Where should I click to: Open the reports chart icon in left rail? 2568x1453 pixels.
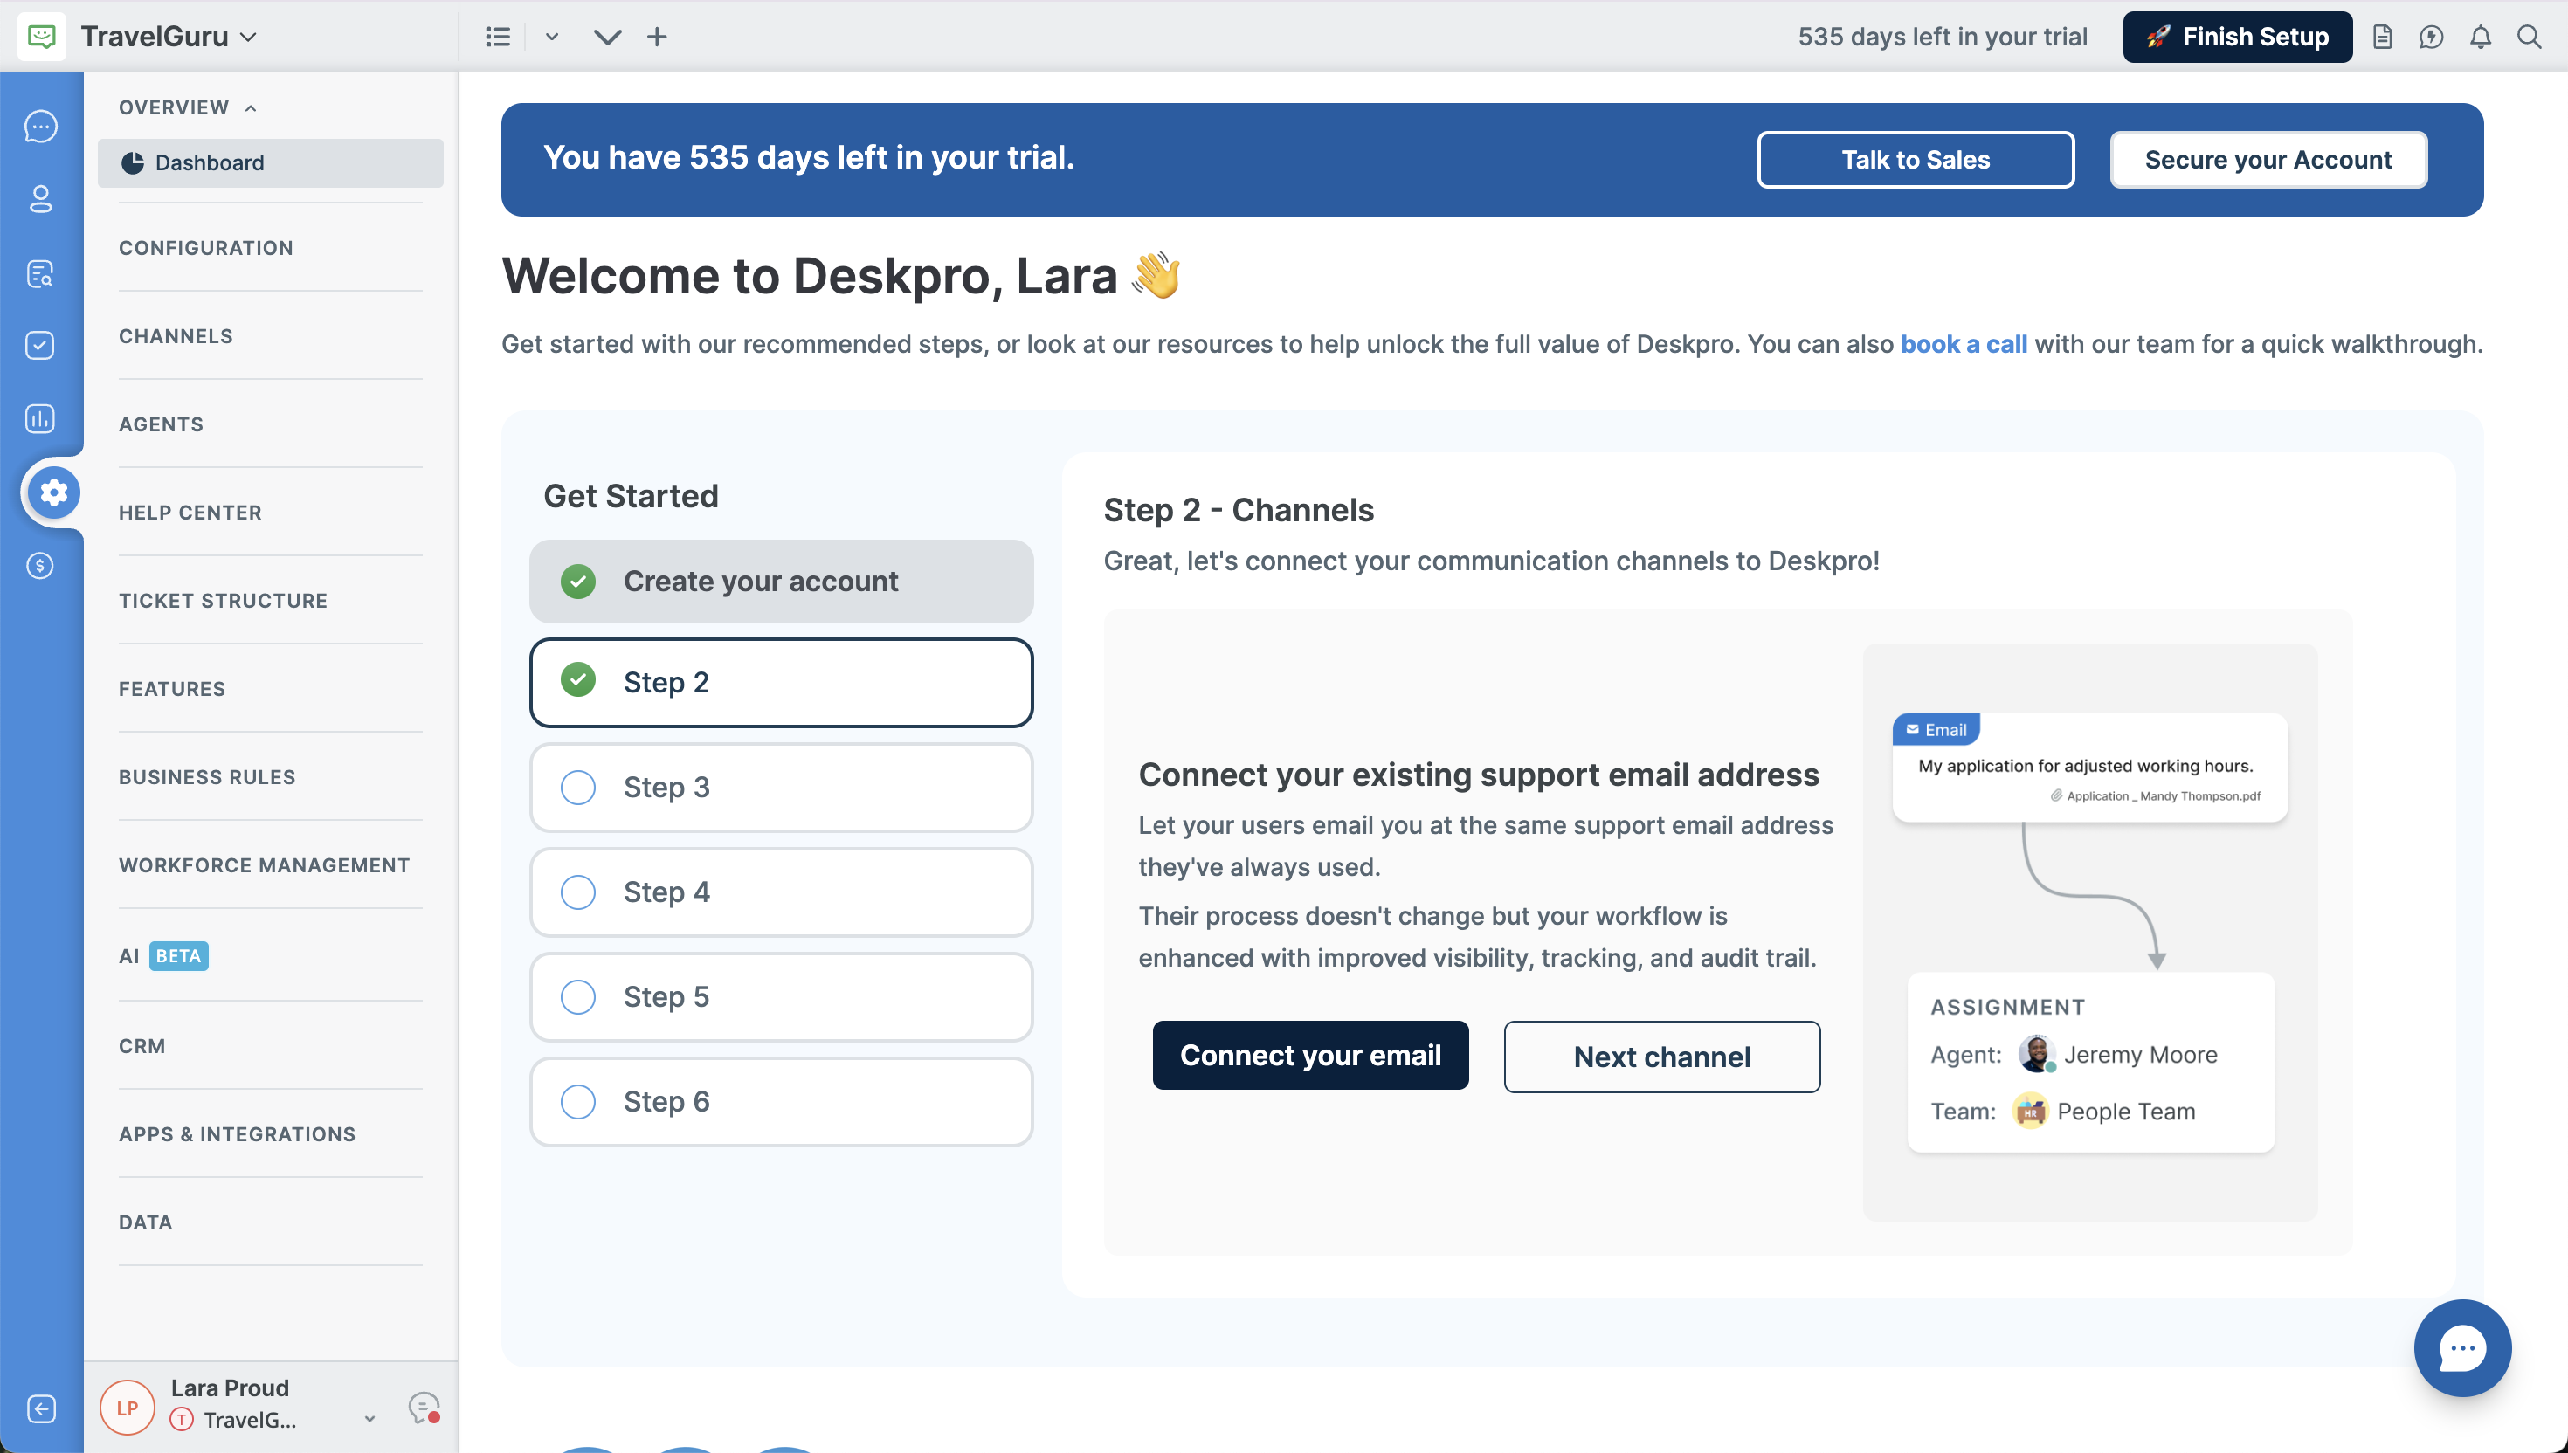(x=41, y=419)
